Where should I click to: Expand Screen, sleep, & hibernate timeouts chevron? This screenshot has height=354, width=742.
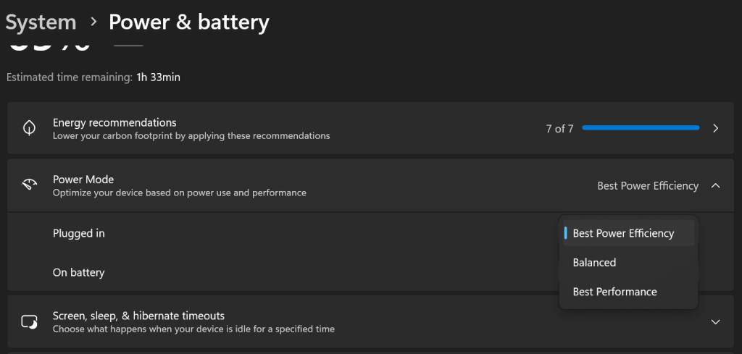tap(715, 321)
